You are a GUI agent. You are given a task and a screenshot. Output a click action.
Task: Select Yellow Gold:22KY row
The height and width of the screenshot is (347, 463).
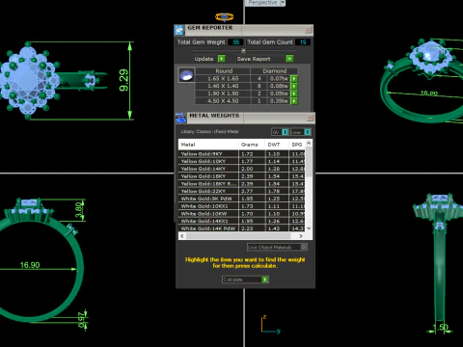(242, 191)
